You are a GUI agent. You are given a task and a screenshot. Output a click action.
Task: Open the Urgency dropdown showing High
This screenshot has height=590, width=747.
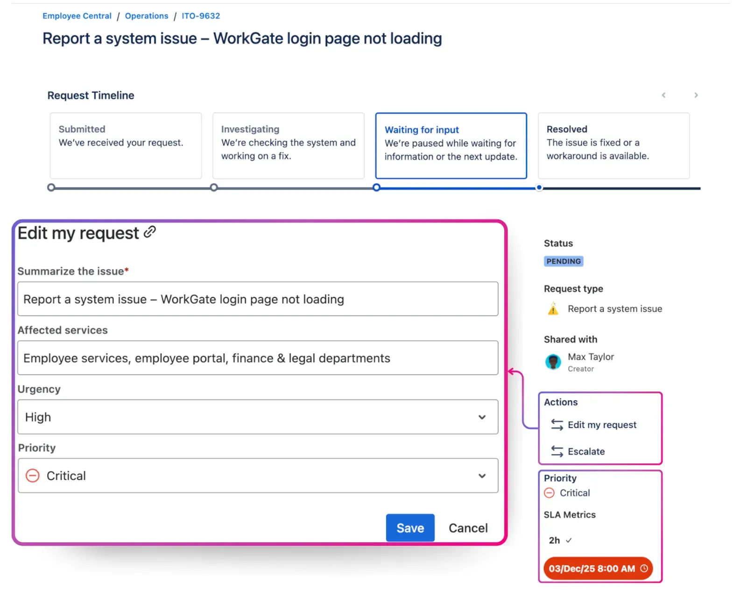click(x=482, y=417)
